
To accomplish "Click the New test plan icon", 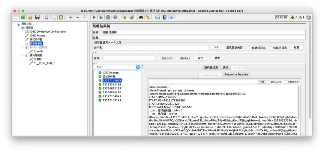I will pyautogui.click(x=16, y=17).
